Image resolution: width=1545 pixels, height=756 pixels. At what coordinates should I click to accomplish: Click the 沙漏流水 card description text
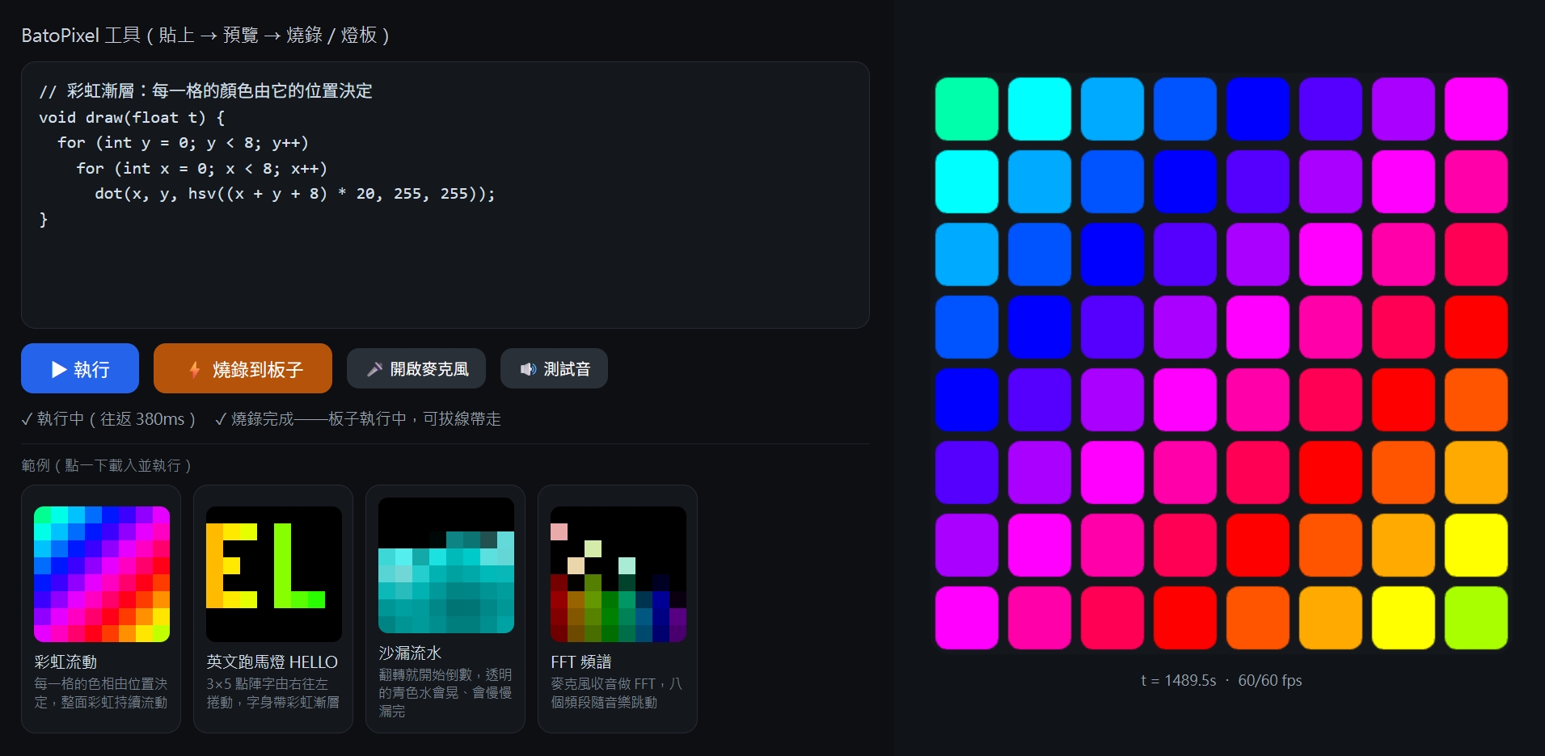click(x=445, y=692)
